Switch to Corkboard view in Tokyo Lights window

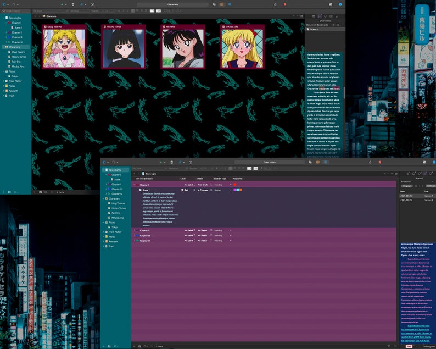(318, 162)
